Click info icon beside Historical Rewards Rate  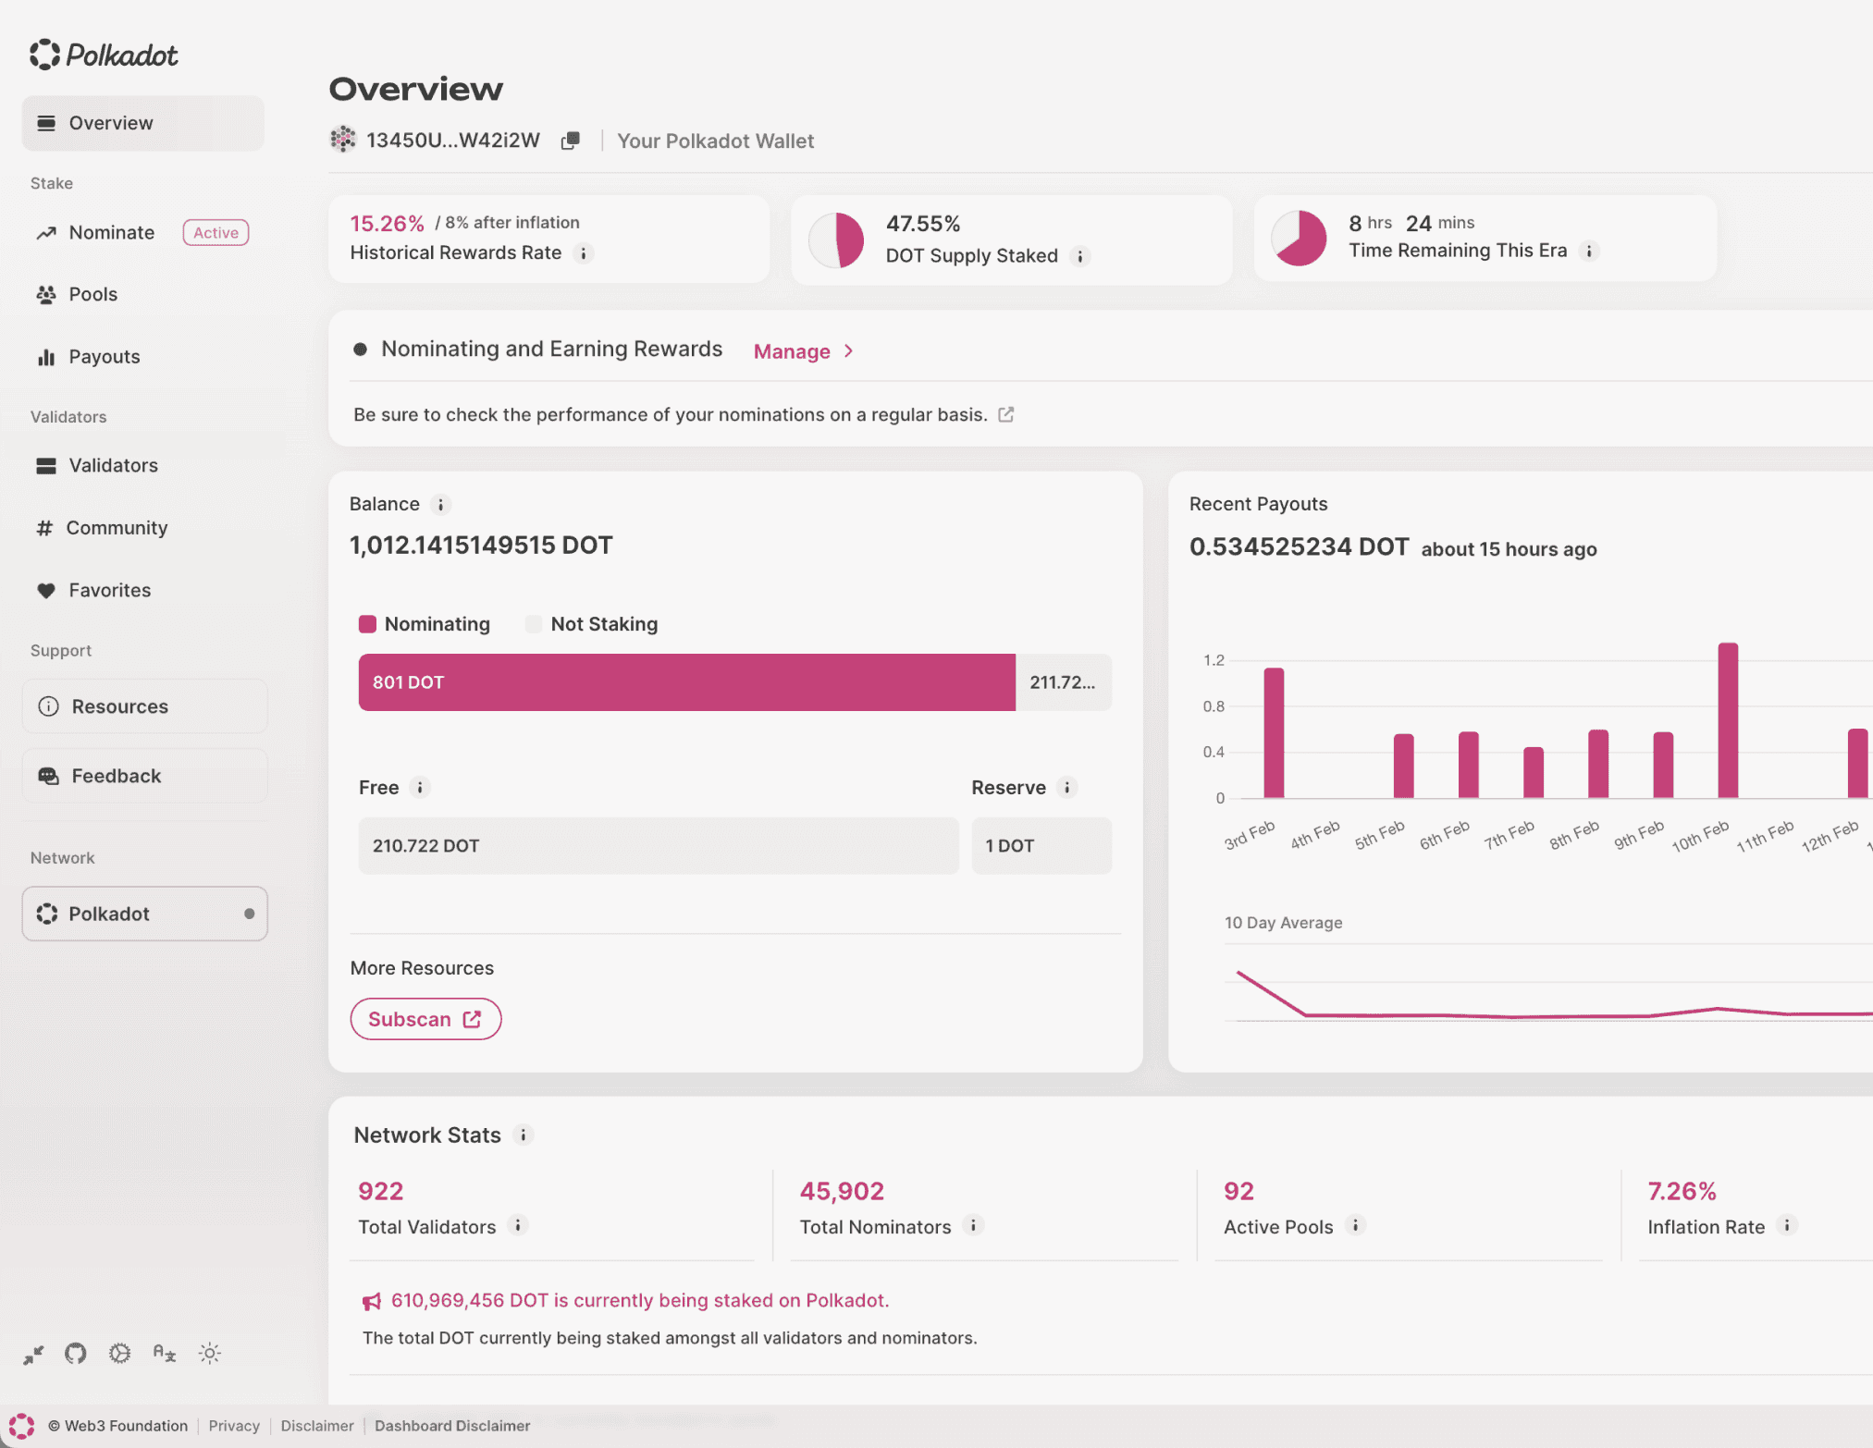coord(584,253)
